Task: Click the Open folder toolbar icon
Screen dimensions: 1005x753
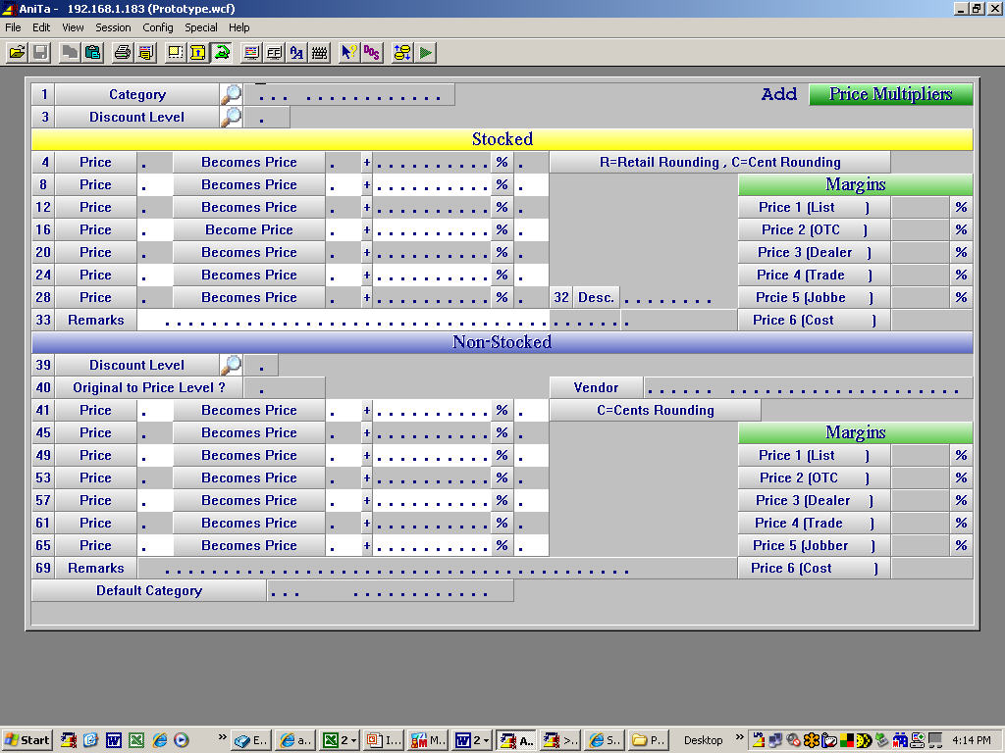Action: coord(18,53)
